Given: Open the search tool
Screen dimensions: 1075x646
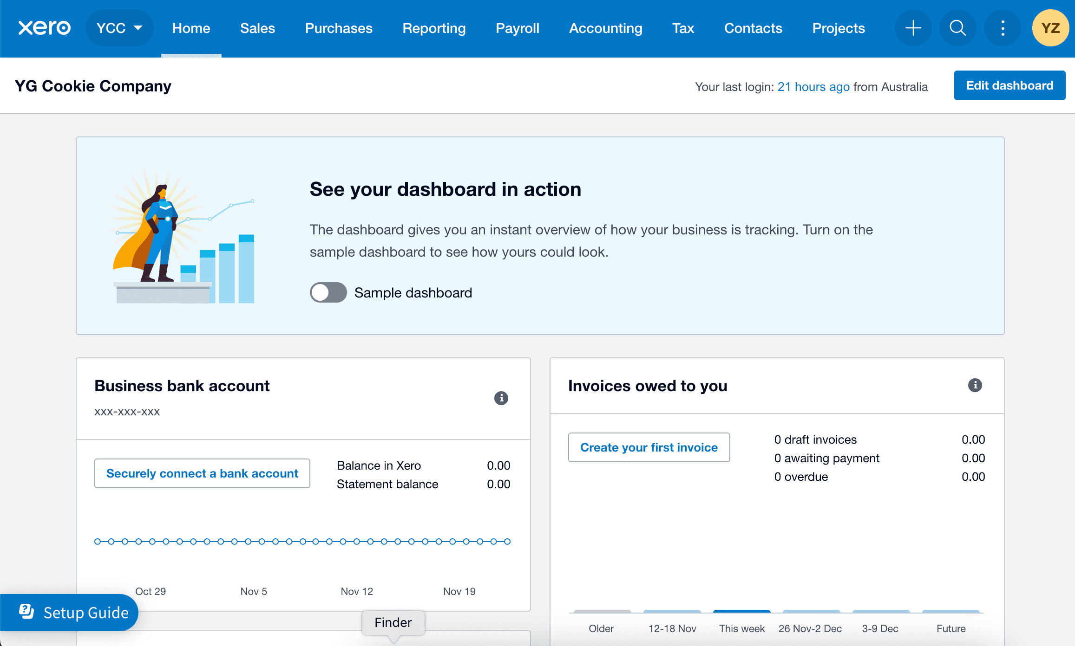Looking at the screenshot, I should [957, 28].
